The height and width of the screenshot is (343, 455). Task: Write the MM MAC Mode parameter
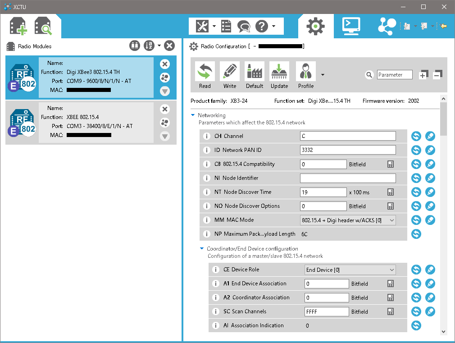pyautogui.click(x=430, y=220)
